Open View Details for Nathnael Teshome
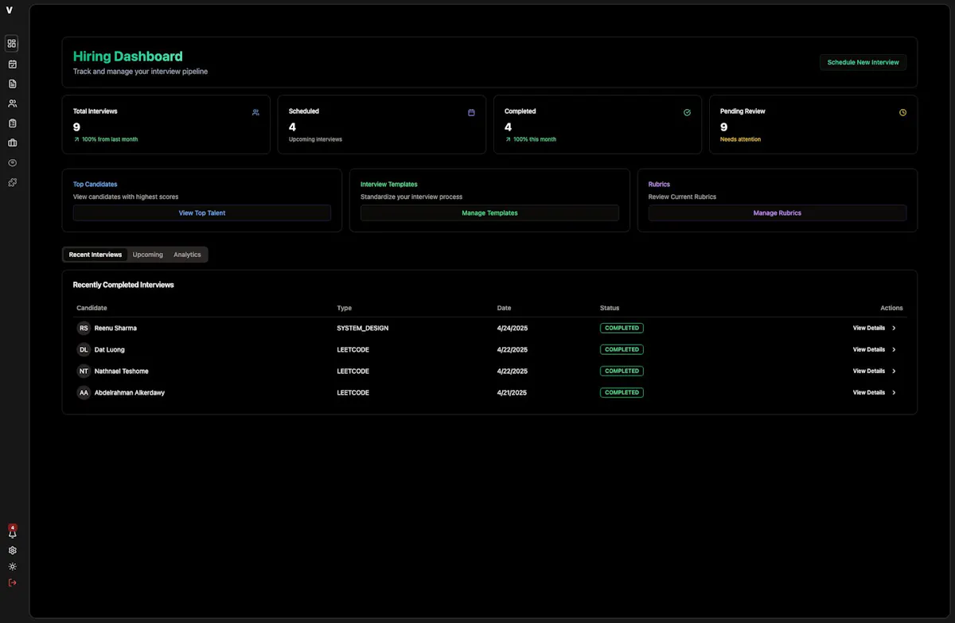Viewport: 955px width, 623px height. pyautogui.click(x=869, y=371)
